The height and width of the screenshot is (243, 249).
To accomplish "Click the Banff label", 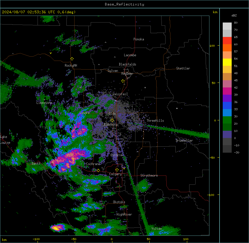I will click(x=36, y=164).
